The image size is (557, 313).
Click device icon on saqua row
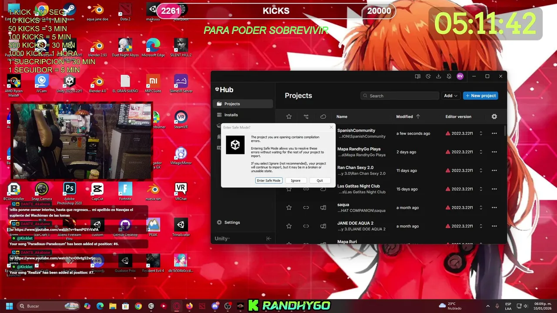323,208
